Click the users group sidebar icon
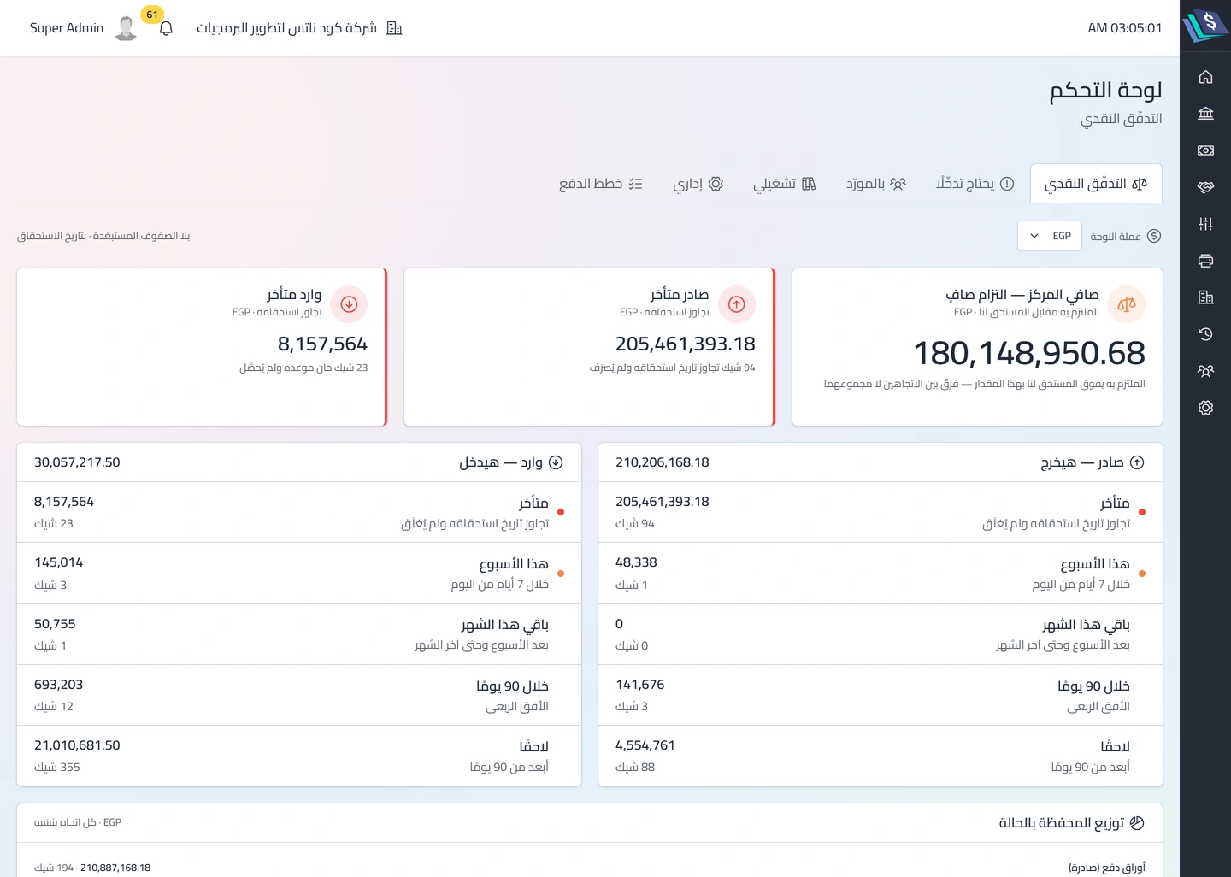Image resolution: width=1231 pixels, height=877 pixels. [1205, 371]
